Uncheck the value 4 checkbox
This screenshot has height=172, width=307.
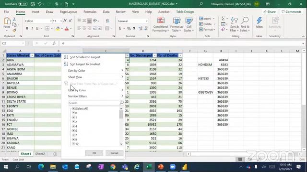click(x=73, y=126)
